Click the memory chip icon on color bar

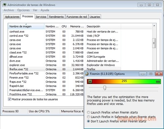[x=90, y=81]
